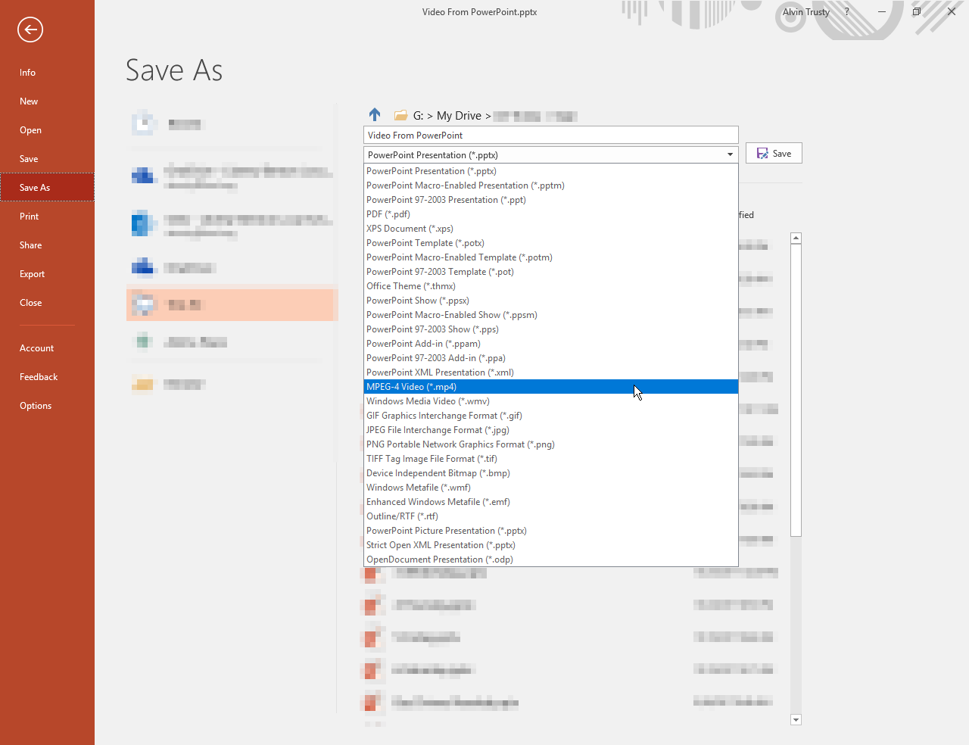Select PNG Portable Network Graphics Format
This screenshot has height=745, width=969.
pos(550,444)
